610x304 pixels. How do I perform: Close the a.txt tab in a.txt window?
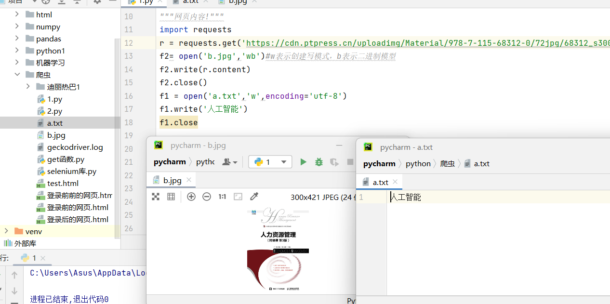(x=395, y=182)
